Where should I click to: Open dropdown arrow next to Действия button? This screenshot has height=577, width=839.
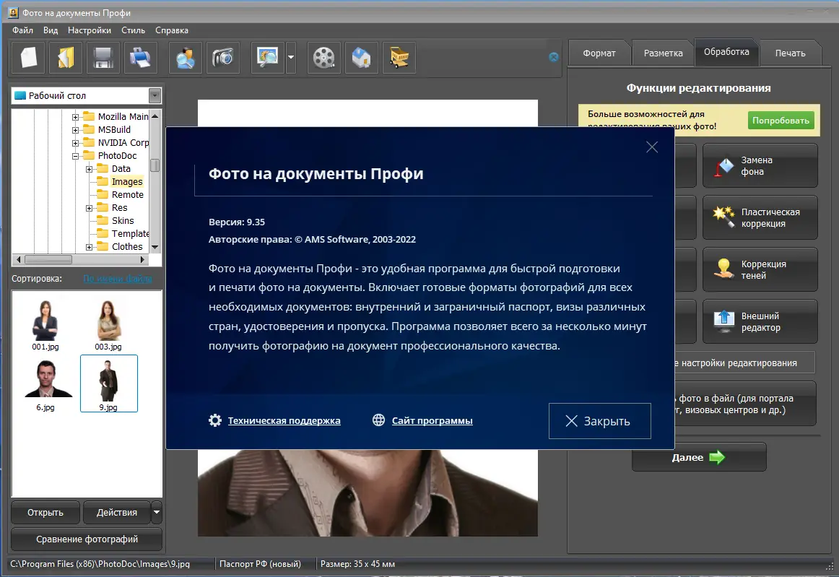157,512
